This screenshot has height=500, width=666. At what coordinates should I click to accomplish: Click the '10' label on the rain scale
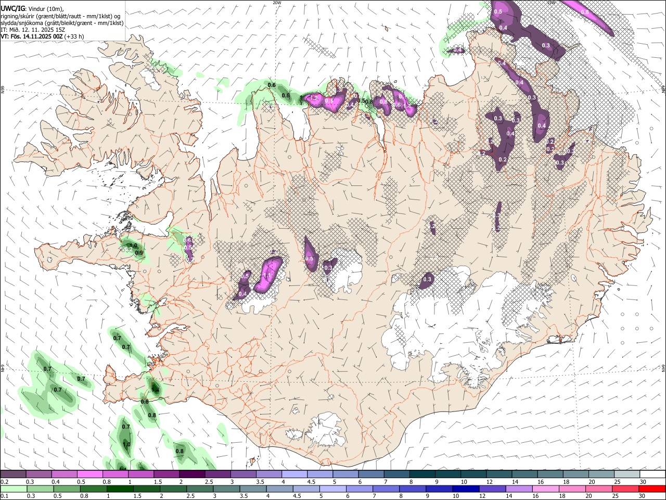coord(455,496)
